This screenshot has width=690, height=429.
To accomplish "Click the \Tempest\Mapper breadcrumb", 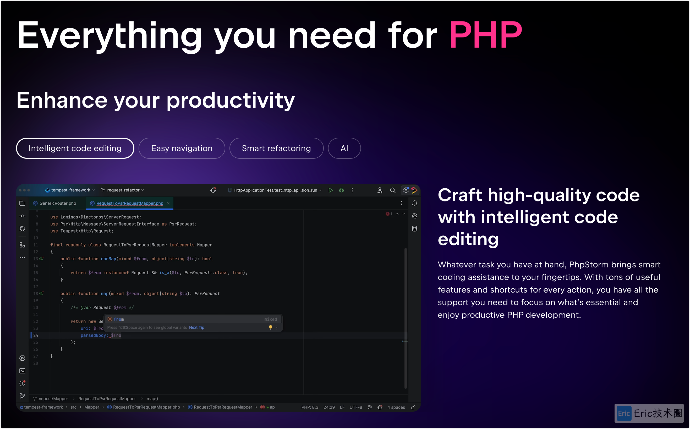I will 51,399.
